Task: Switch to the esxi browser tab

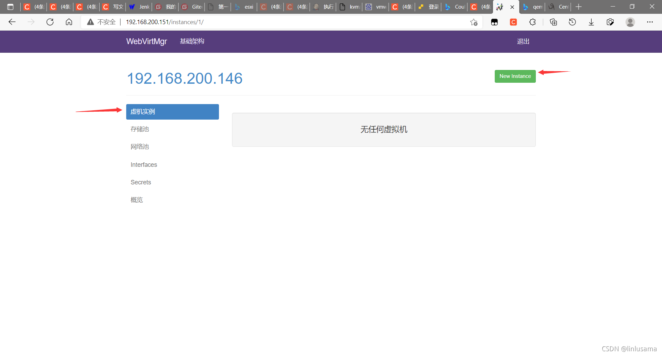Action: tap(244, 7)
